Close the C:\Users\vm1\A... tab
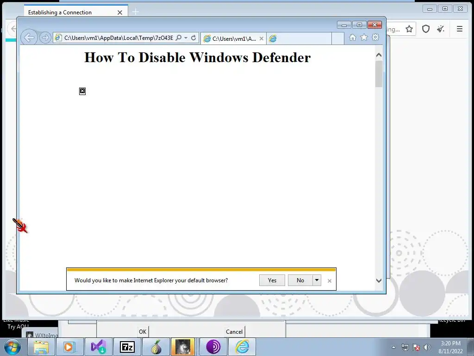This screenshot has height=356, width=474. coord(262,38)
